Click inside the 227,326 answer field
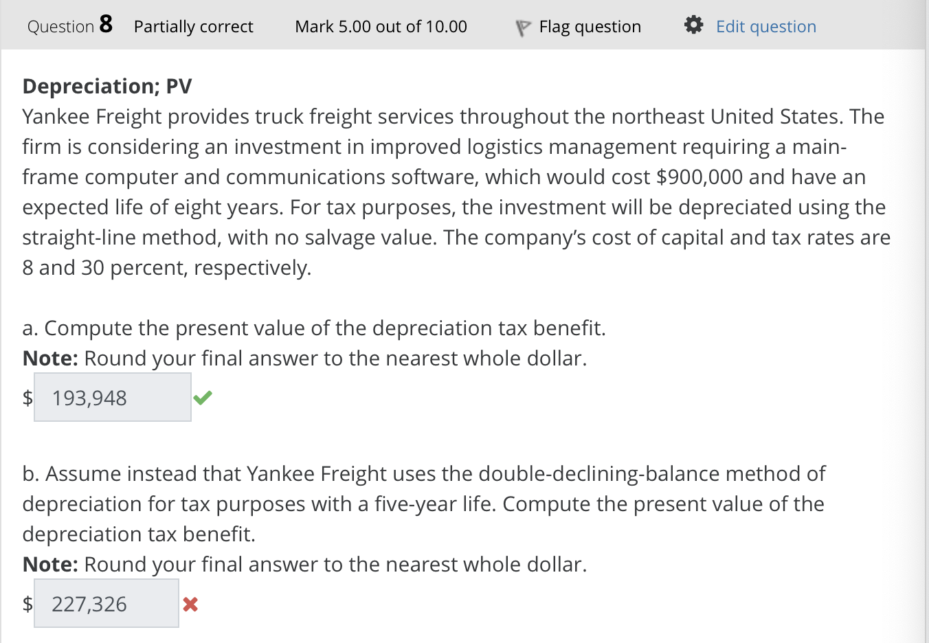 pyautogui.click(x=107, y=602)
